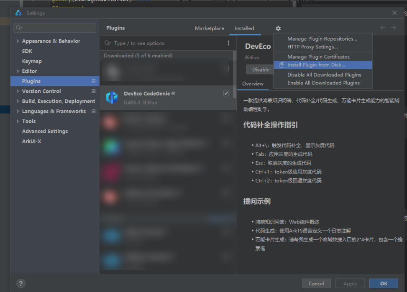This screenshot has width=407, height=292.
Task: Expand the Appearance & Behavior section
Action: coord(18,41)
